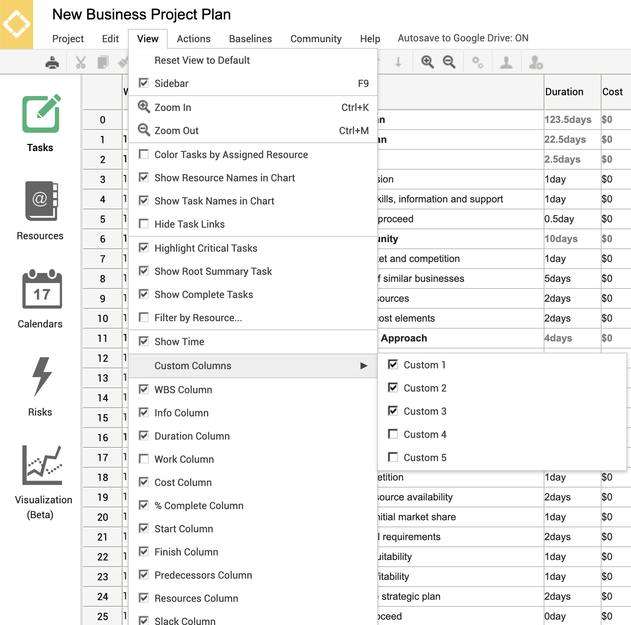The width and height of the screenshot is (631, 625).
Task: Click the 123.5days duration cell
Action: [572, 120]
